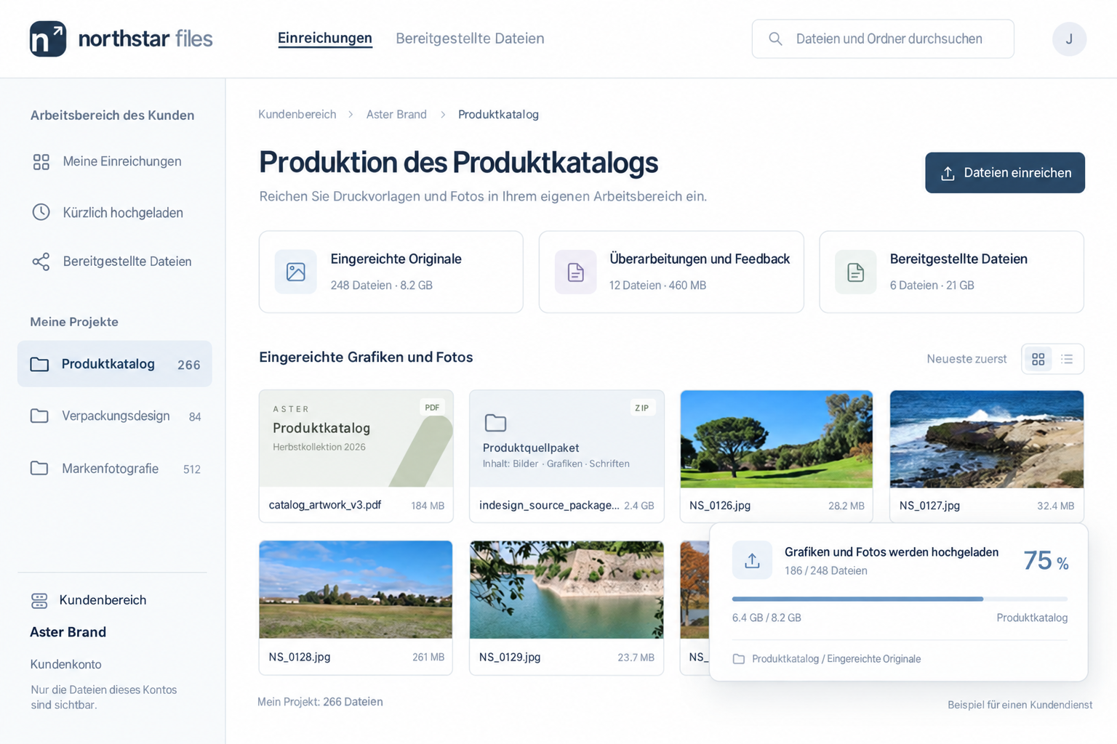Click the Dateien einreichen button
1117x744 pixels.
point(1005,173)
